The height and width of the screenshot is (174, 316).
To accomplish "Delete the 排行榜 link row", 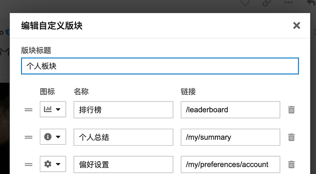I will (x=291, y=110).
